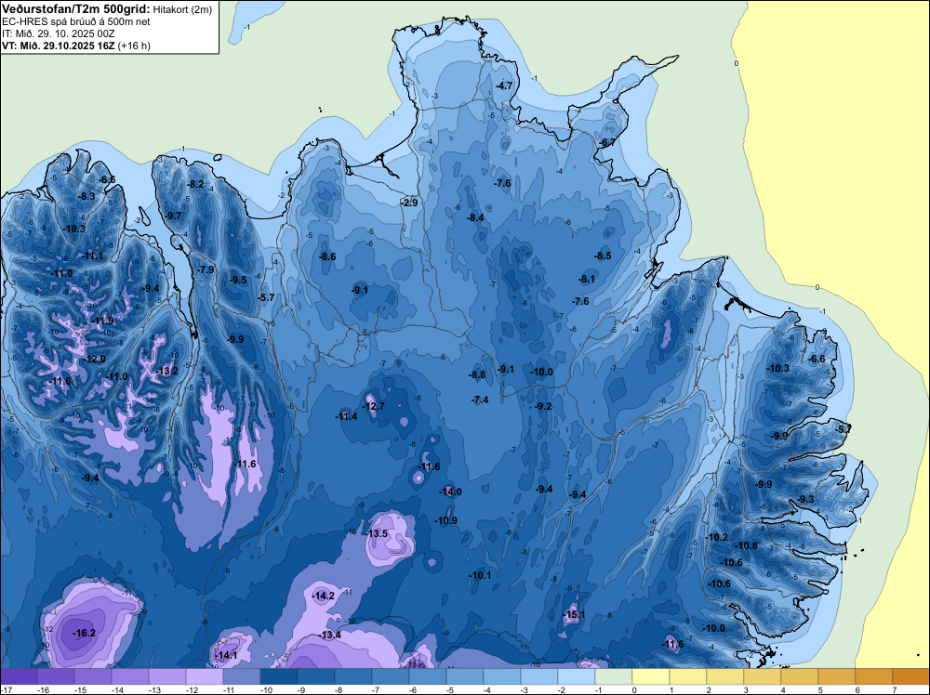Click the legend swatch between -12 and -11
Image resolution: width=930 pixels, height=695 pixels.
click(205, 676)
